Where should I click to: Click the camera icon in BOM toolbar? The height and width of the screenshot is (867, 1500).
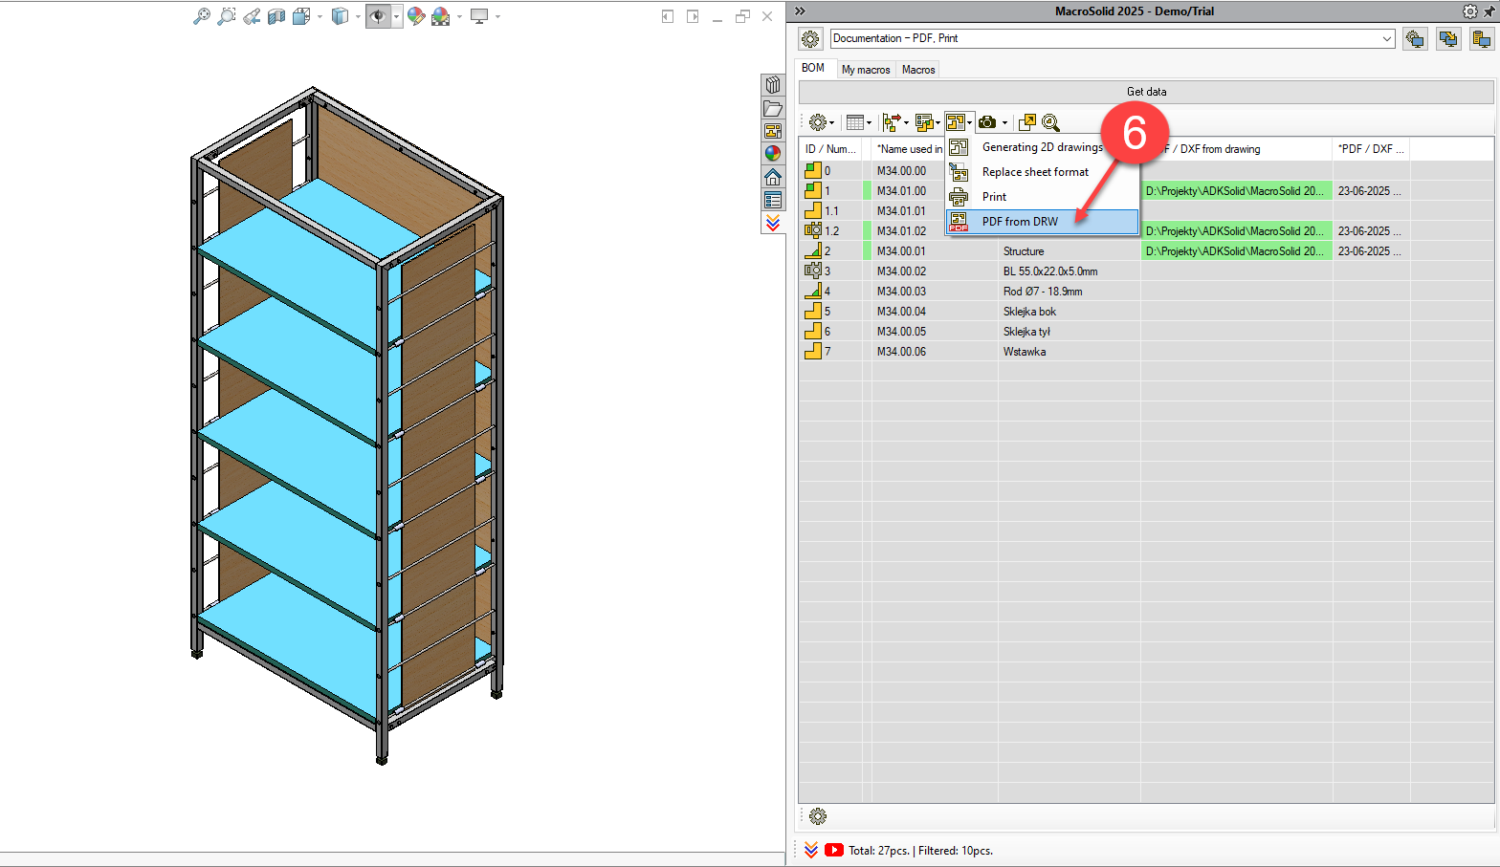point(987,122)
